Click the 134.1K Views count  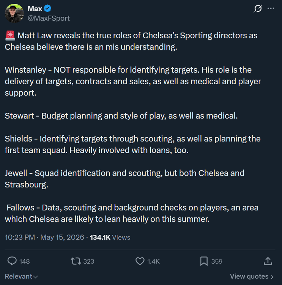point(110,237)
